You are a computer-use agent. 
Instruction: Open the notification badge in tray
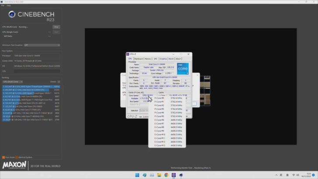(x=313, y=175)
